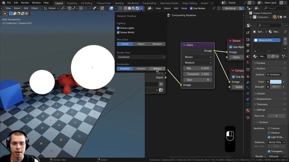Screen dimensions: 289x162
Task: Open the 3D viewport Object menu
Action: [35, 8]
